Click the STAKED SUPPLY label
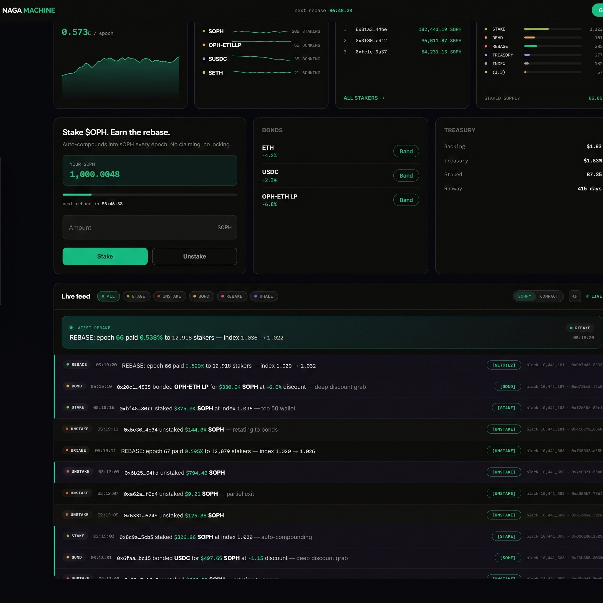Viewport: 603px width, 603px height. pyautogui.click(x=502, y=98)
